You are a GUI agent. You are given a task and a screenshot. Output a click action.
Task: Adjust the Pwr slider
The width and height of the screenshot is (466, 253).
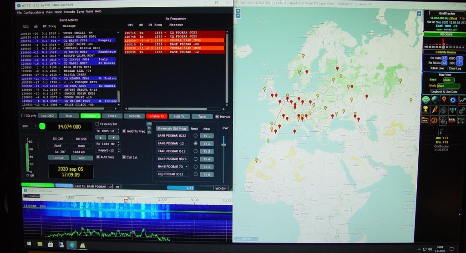point(223,144)
